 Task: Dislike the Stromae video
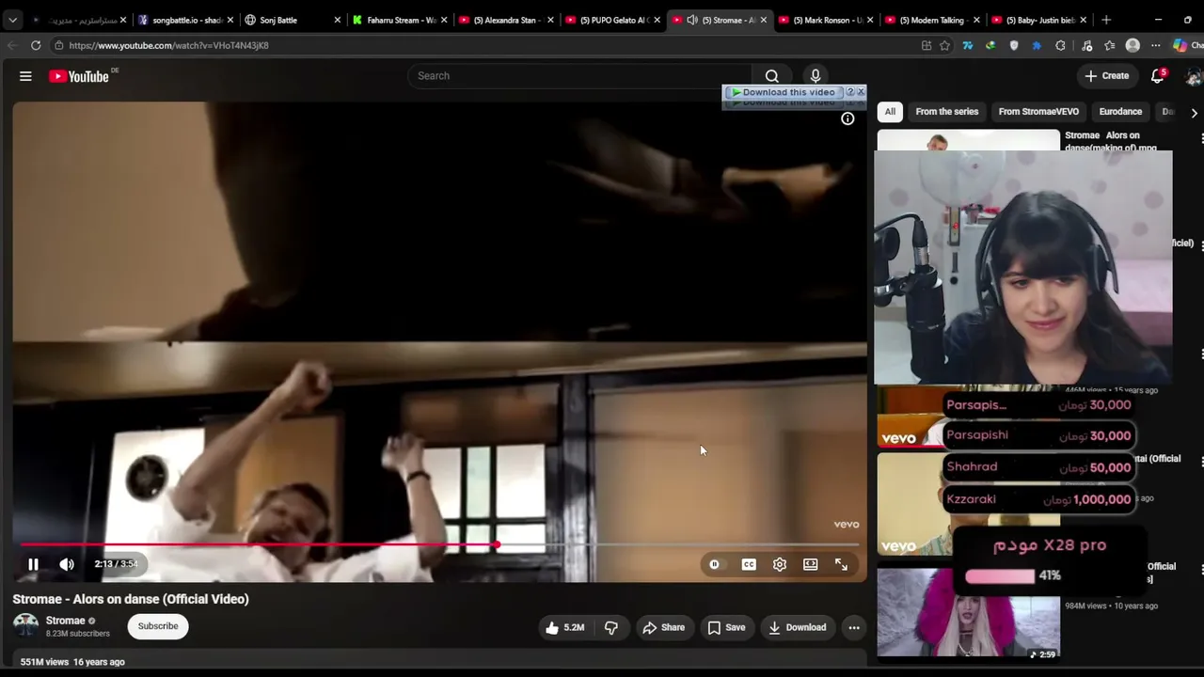pos(611,627)
